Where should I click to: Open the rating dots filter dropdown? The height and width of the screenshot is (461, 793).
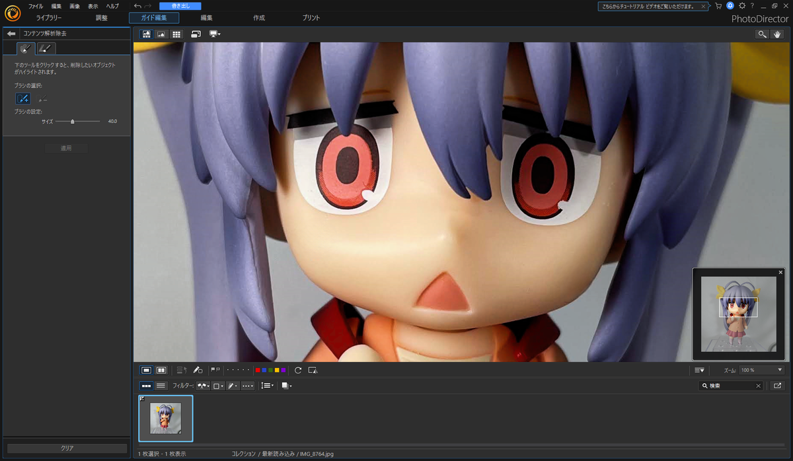point(248,385)
